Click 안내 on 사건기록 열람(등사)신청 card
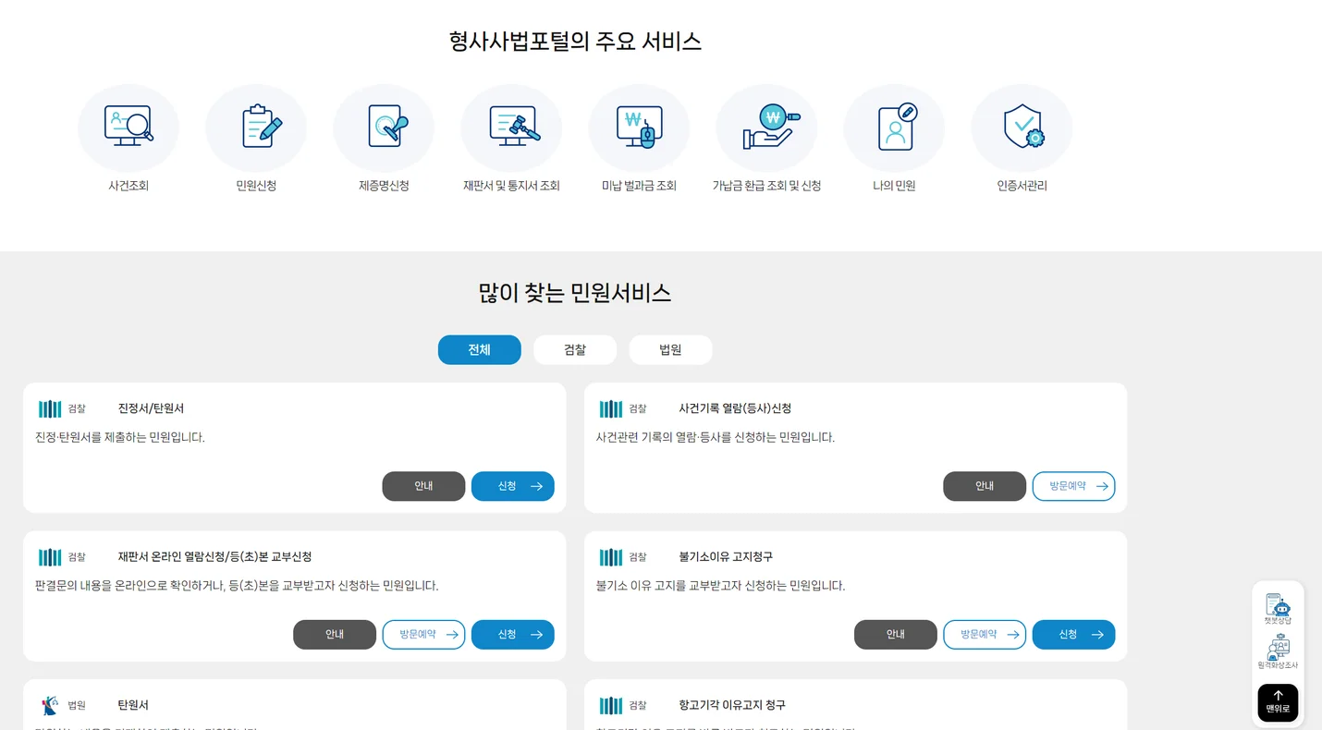Viewport: 1322px width, 730px height. [x=985, y=486]
